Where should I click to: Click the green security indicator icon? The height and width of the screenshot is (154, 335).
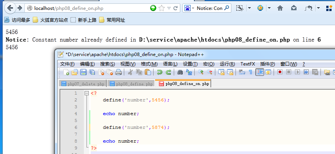(153, 8)
